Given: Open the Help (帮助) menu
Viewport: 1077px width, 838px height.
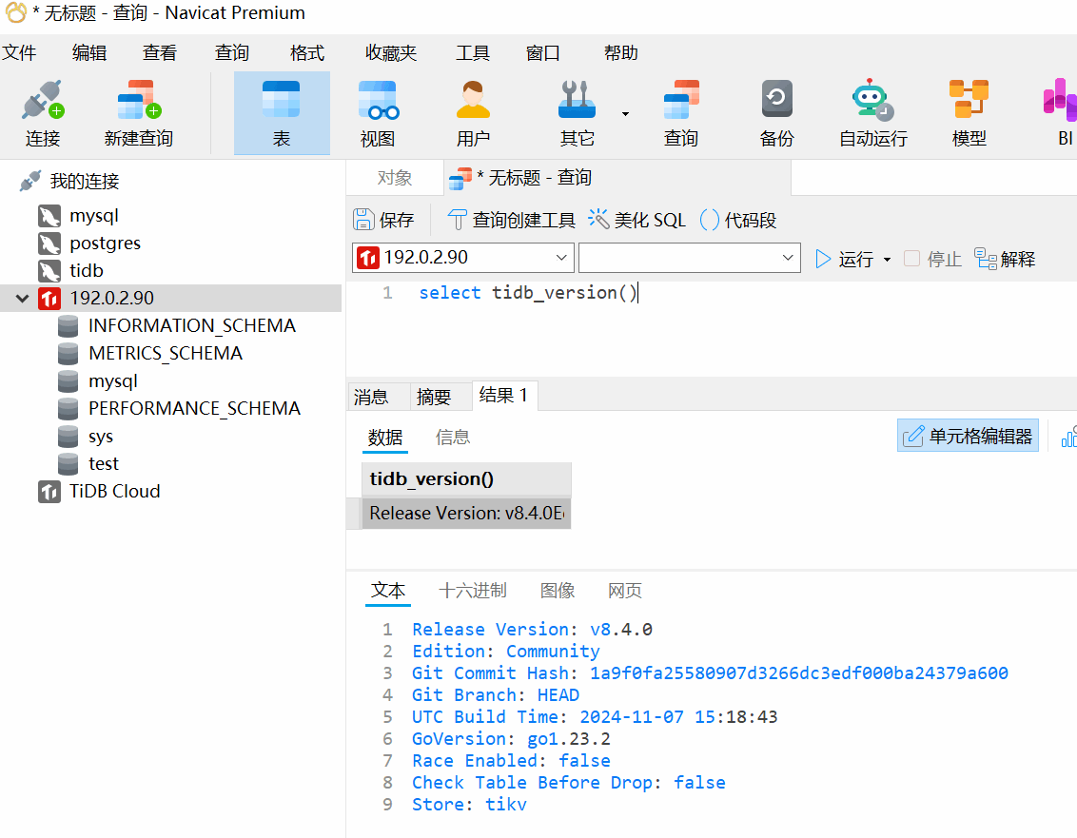Looking at the screenshot, I should coord(621,53).
